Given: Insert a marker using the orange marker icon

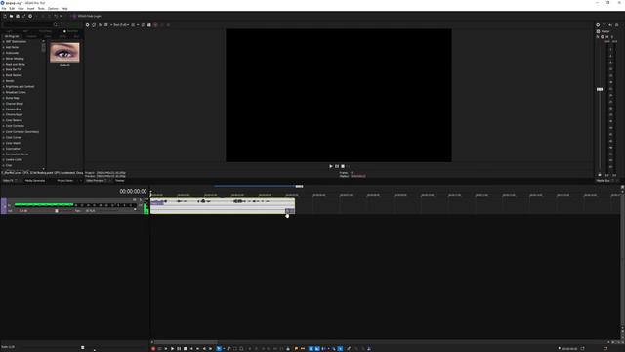Looking at the screenshot, I should point(296,349).
